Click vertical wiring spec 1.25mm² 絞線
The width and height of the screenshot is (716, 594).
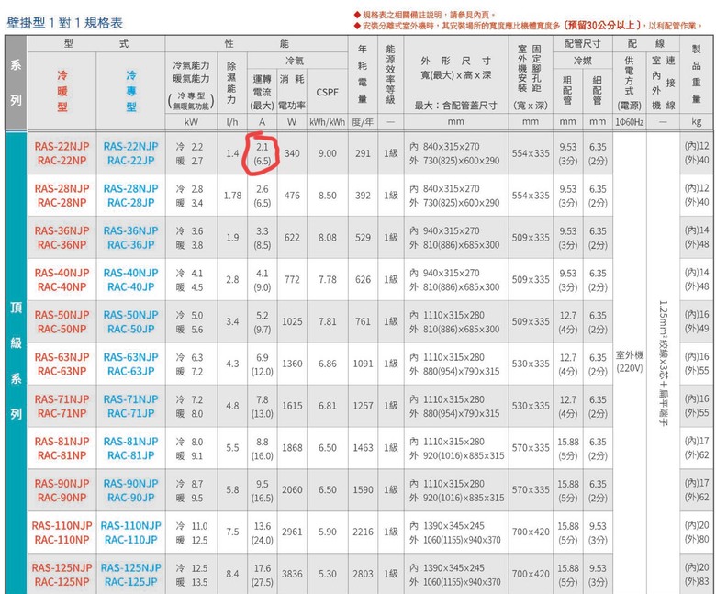tap(664, 363)
